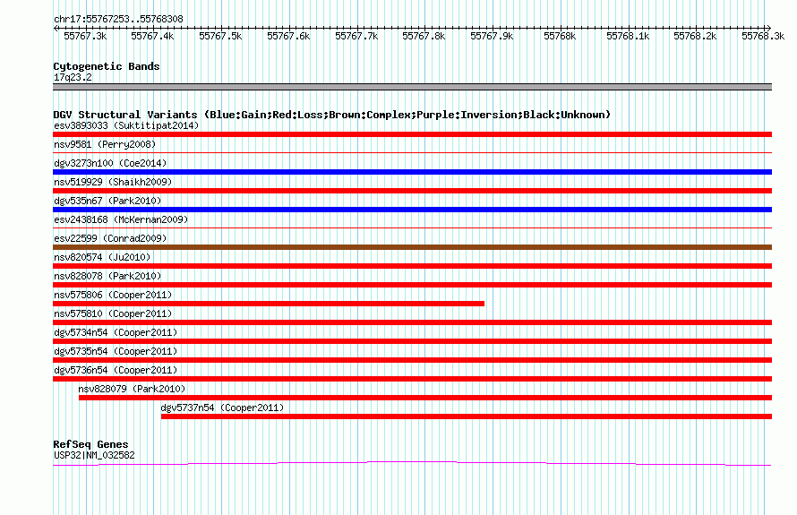
Task: Click the left arrowhead of the ruler
Action: click(56, 28)
